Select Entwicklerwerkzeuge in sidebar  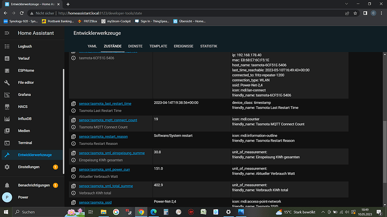[x=32, y=155]
